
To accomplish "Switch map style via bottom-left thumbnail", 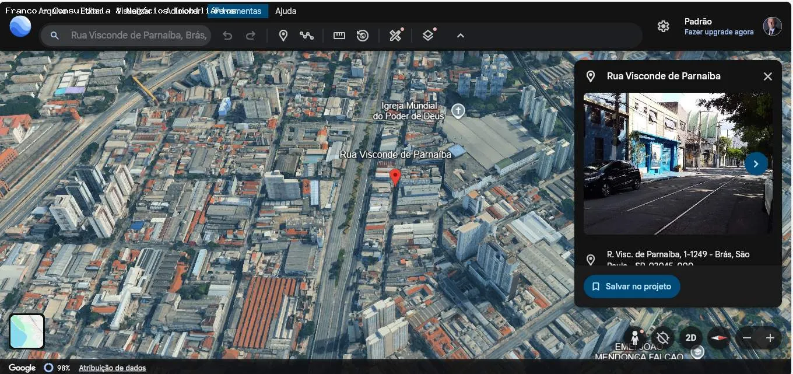I will click(27, 331).
